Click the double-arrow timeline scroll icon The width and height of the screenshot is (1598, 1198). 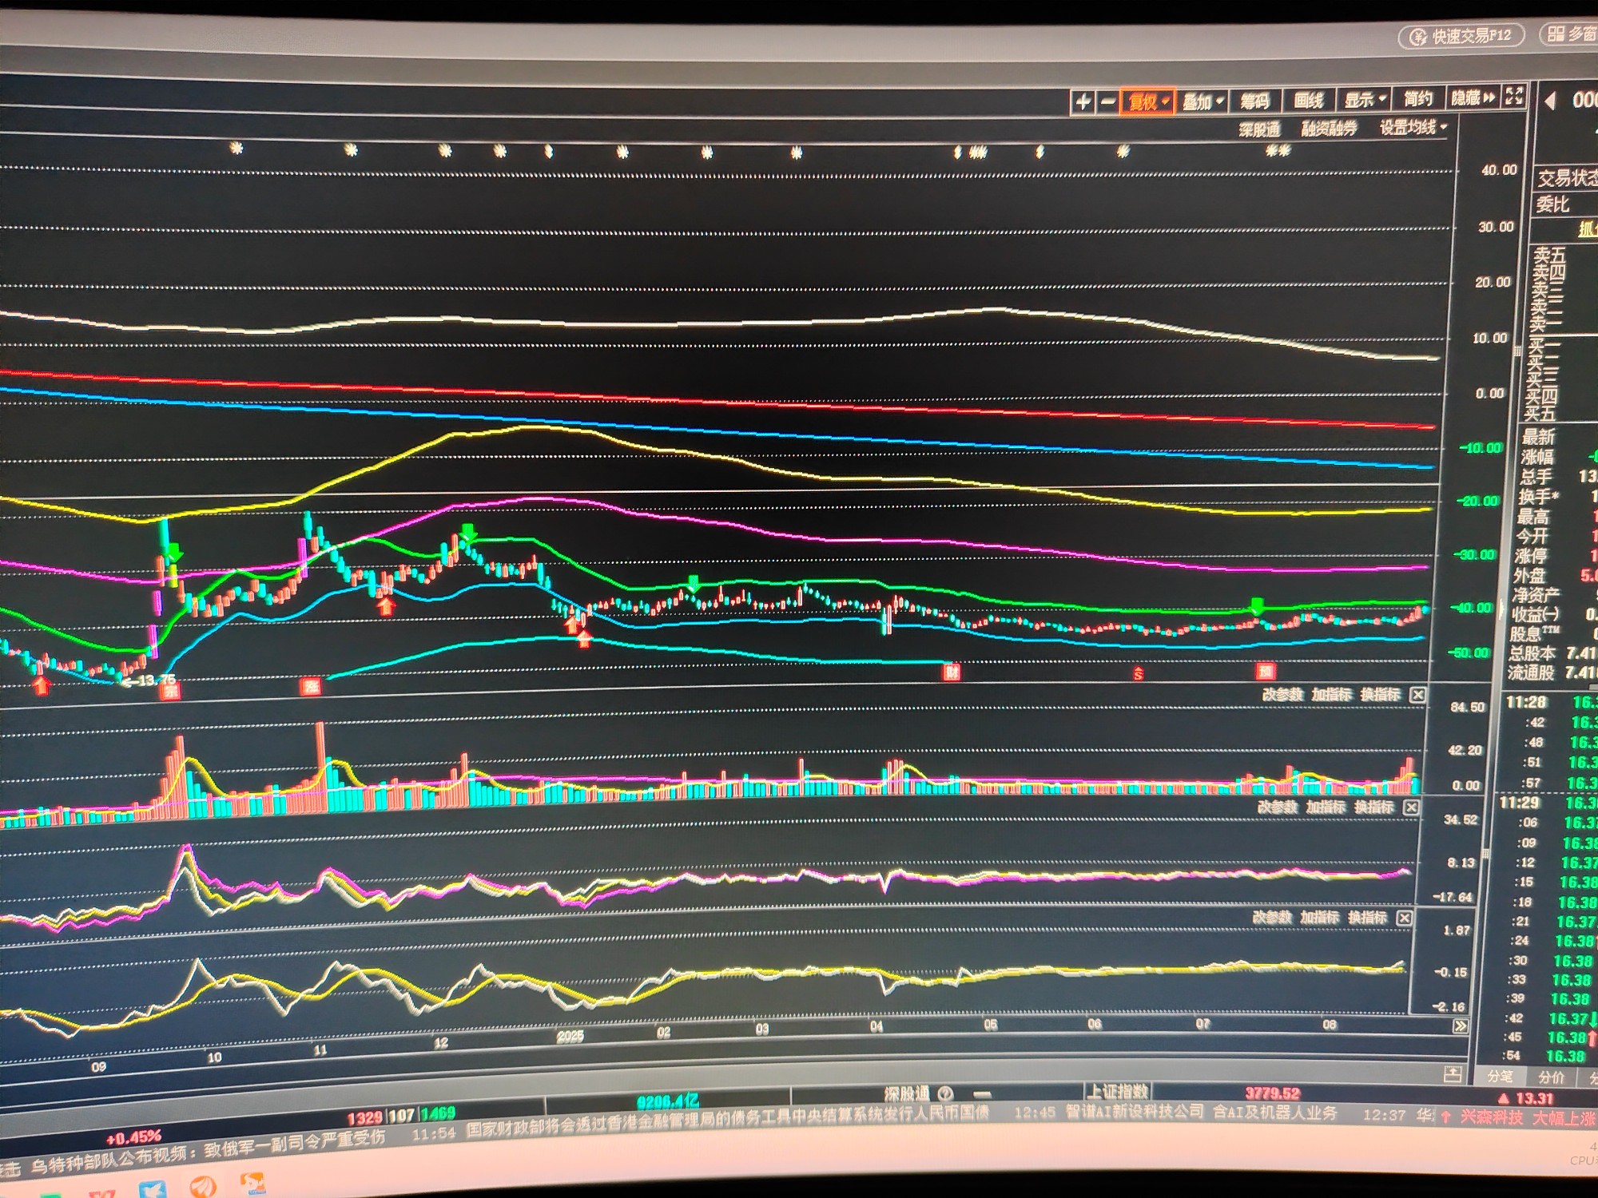1460,1026
